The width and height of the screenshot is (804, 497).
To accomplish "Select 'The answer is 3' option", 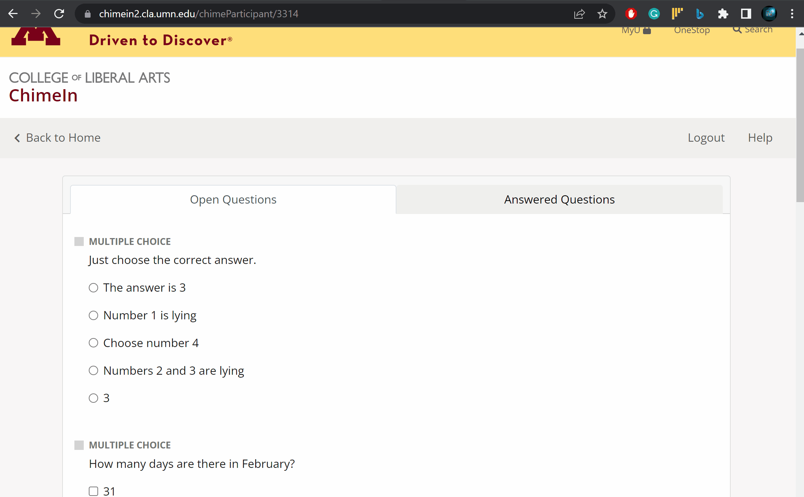I will click(93, 288).
